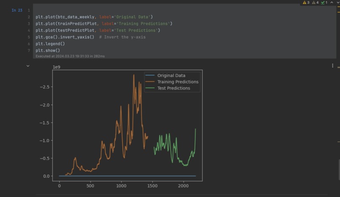Image resolution: width=340 pixels, height=197 pixels.
Task: Click 'Test Predictions' legend entry
Action: tap(174, 88)
